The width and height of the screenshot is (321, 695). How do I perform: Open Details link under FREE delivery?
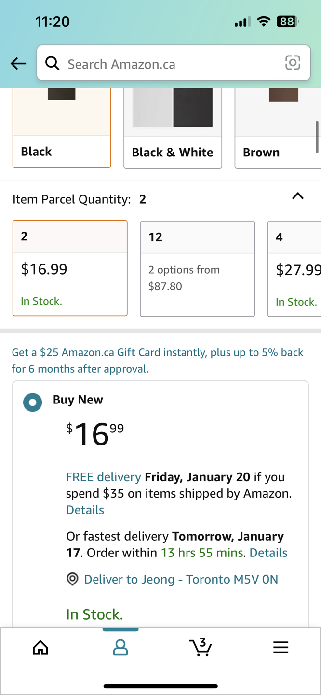coord(85,510)
